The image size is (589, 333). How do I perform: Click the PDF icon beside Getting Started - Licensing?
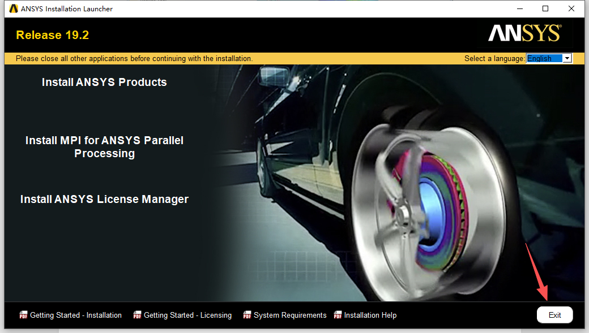point(136,315)
